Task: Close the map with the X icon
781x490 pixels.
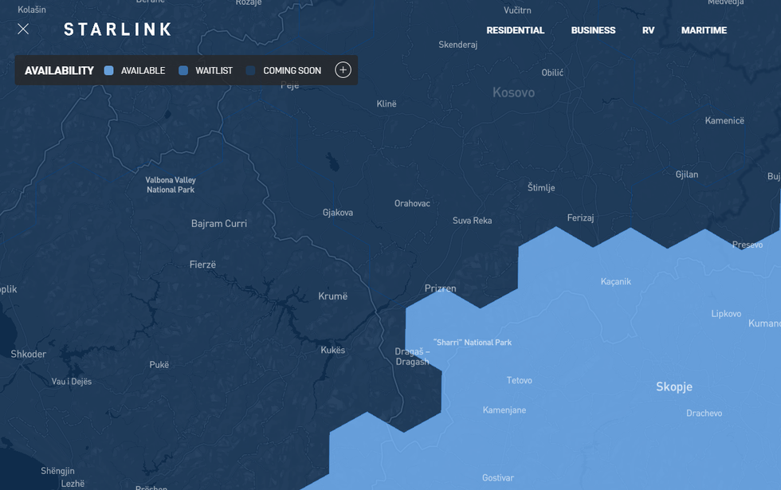Action: (x=23, y=29)
